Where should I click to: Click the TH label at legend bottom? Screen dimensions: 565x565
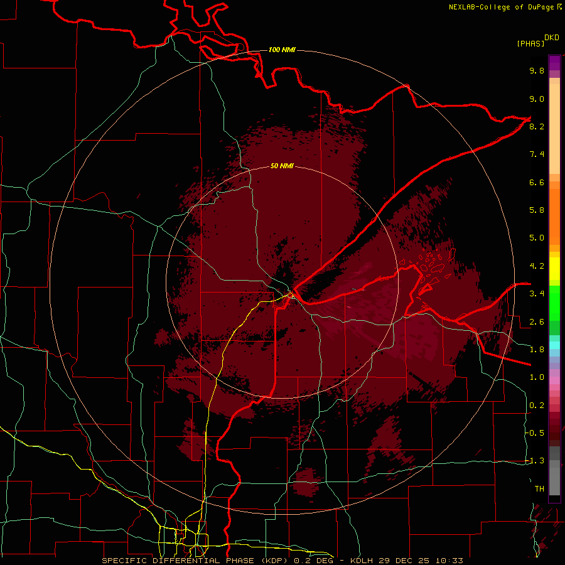(x=539, y=489)
